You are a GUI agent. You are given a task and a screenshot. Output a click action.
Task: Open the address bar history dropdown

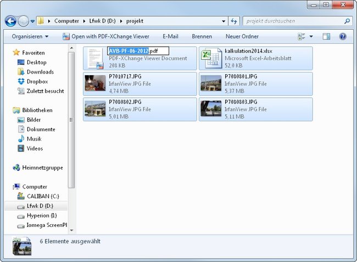[x=224, y=21]
